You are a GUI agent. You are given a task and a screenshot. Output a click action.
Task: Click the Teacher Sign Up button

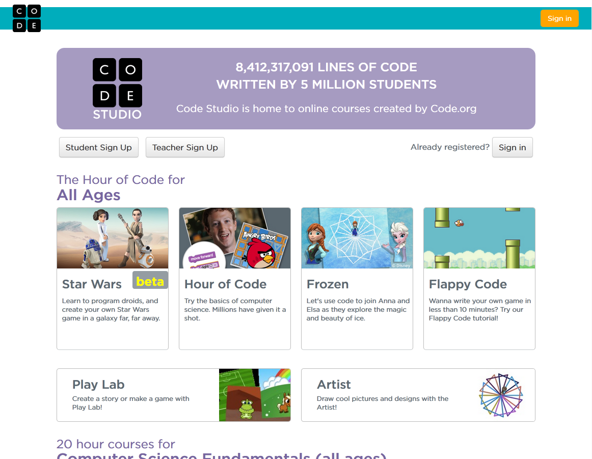click(185, 147)
